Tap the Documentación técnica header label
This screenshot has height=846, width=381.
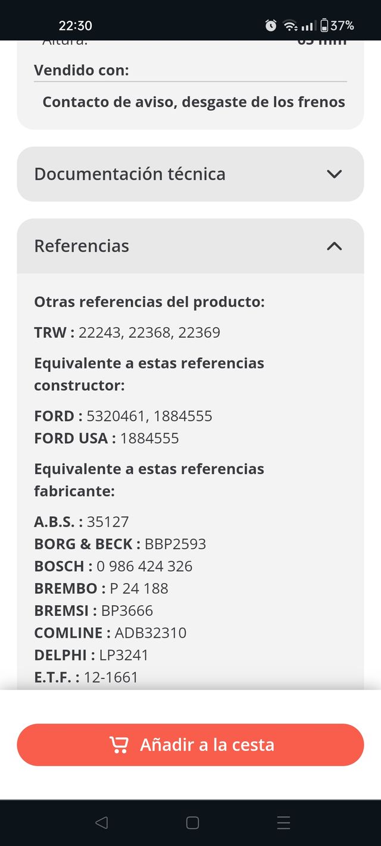point(130,174)
